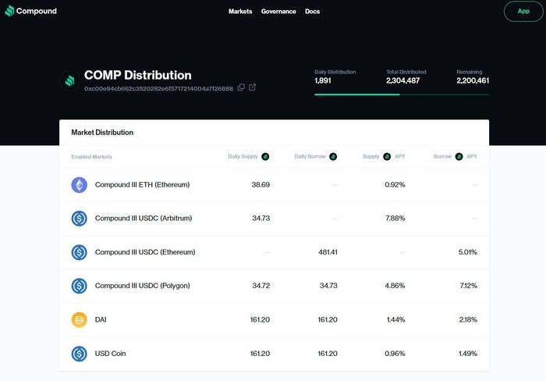
Task: Click USDC icon for Compound III USDC (Ethereum)
Action: [80, 252]
